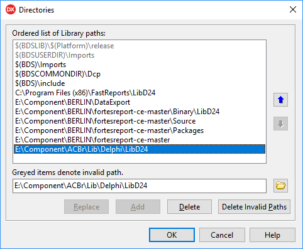Confirm with the OK button

click(172, 235)
